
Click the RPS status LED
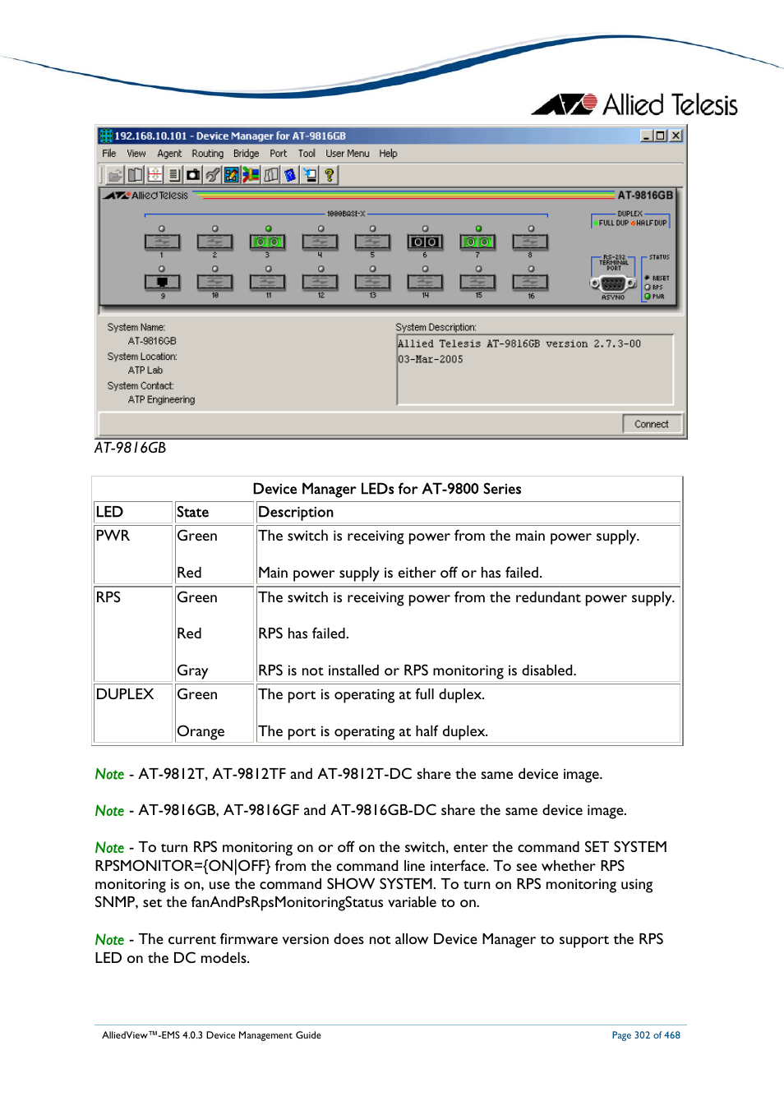648,288
